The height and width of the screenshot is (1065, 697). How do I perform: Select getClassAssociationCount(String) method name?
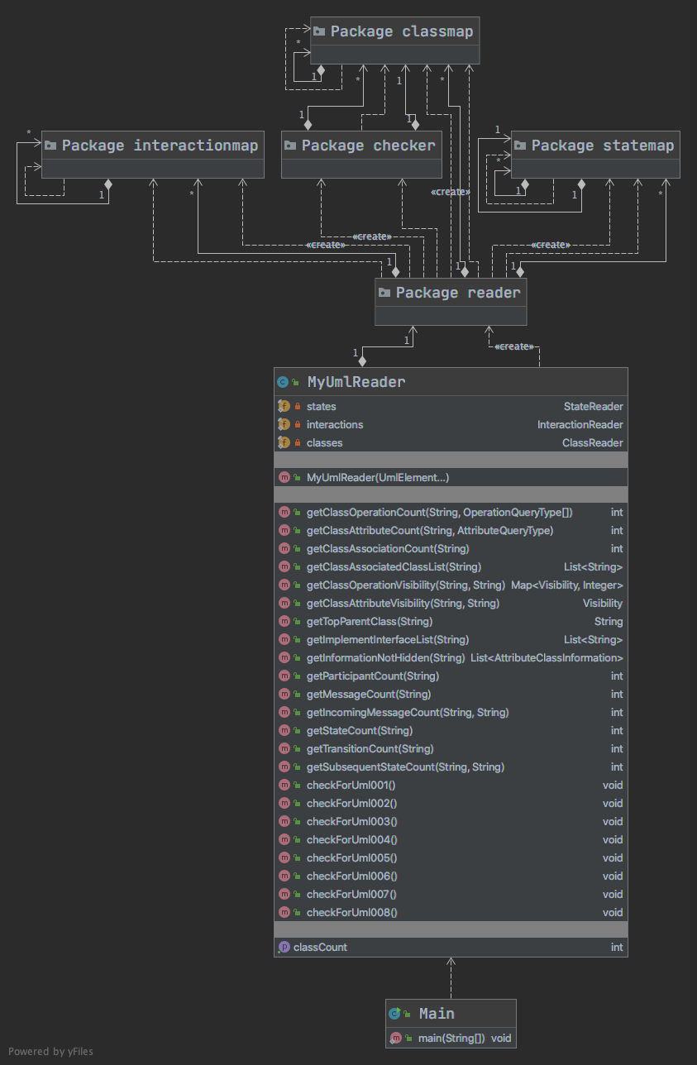coord(388,548)
